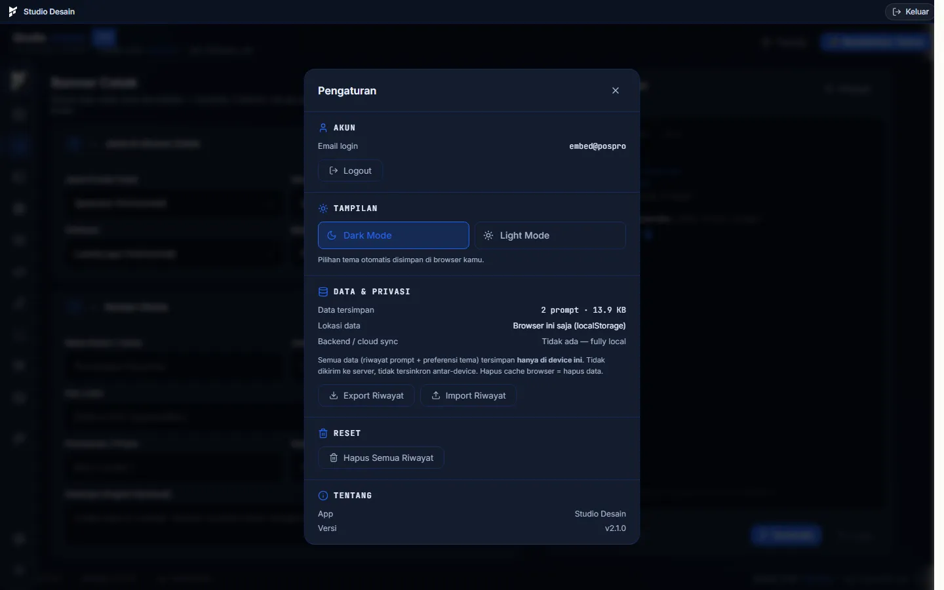Click the Akun user icon
This screenshot has height=590, width=944.
click(323, 128)
